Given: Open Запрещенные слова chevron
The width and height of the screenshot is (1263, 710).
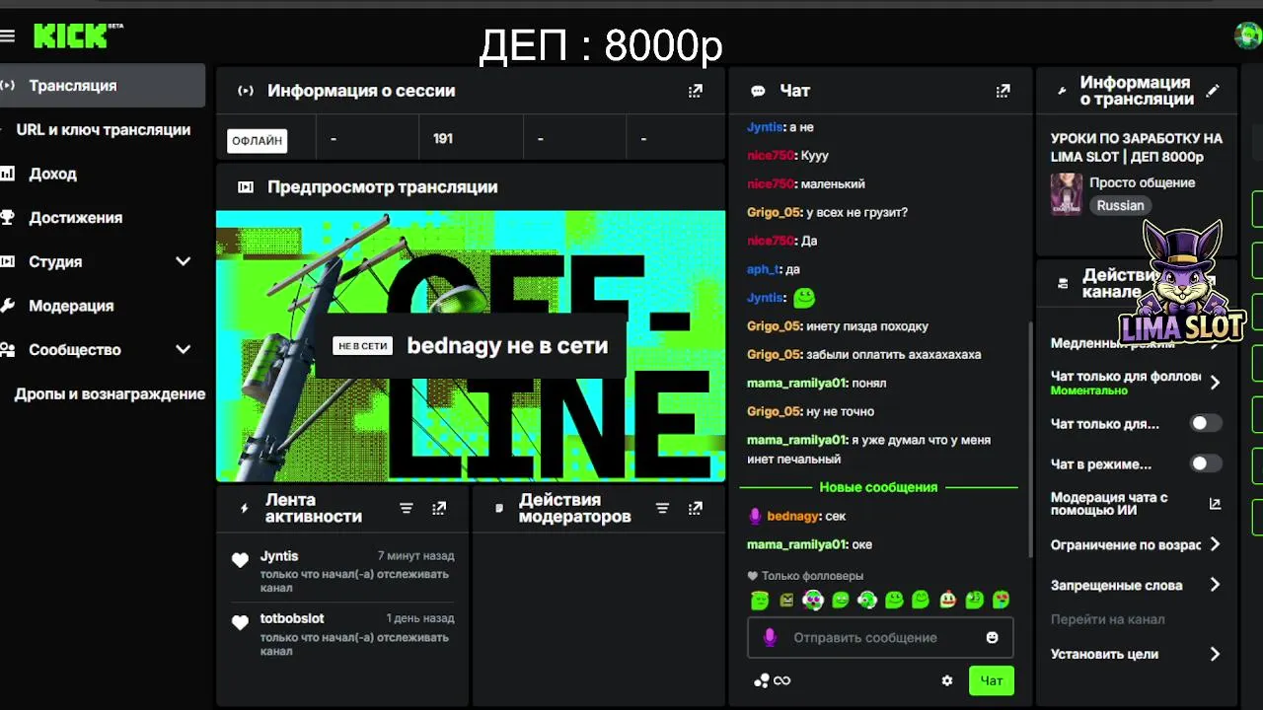Looking at the screenshot, I should click(1216, 585).
